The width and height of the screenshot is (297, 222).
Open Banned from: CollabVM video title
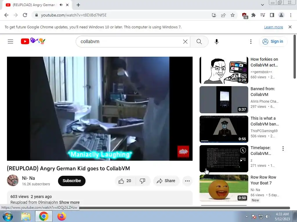[x=263, y=92]
